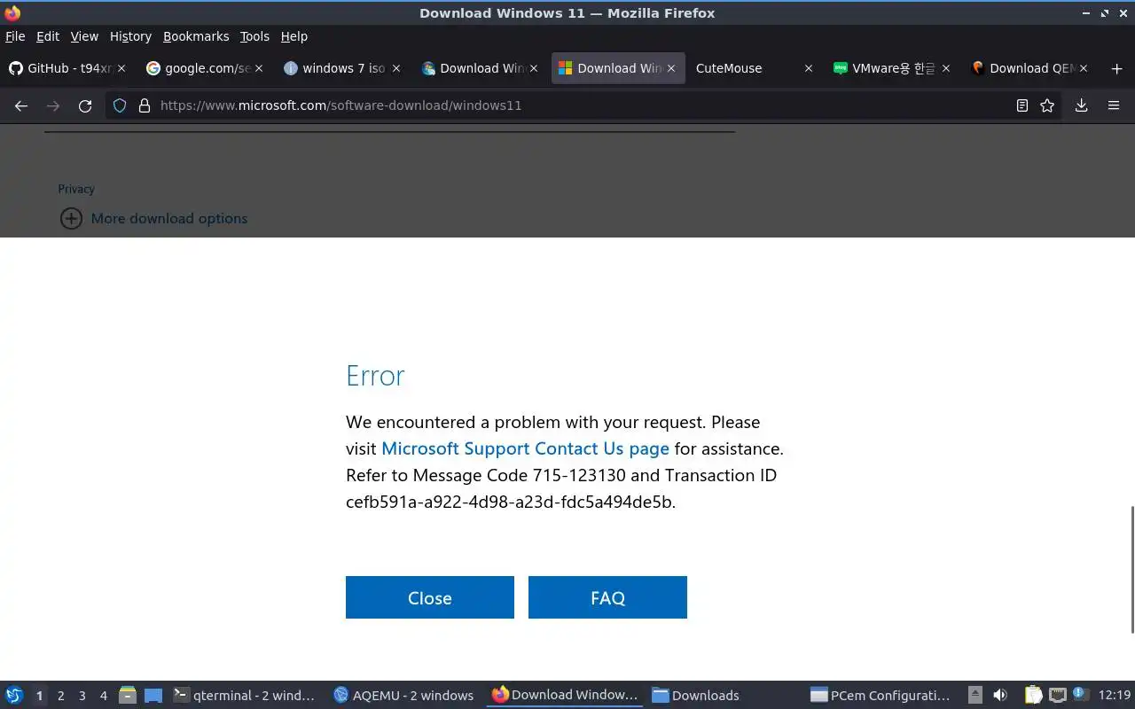Viewport: 1135px width, 709px height.
Task: Close the windows 7 iso tab
Action: point(396,68)
